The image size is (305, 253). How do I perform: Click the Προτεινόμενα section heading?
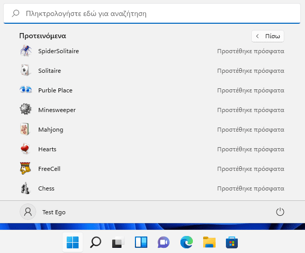click(x=42, y=36)
